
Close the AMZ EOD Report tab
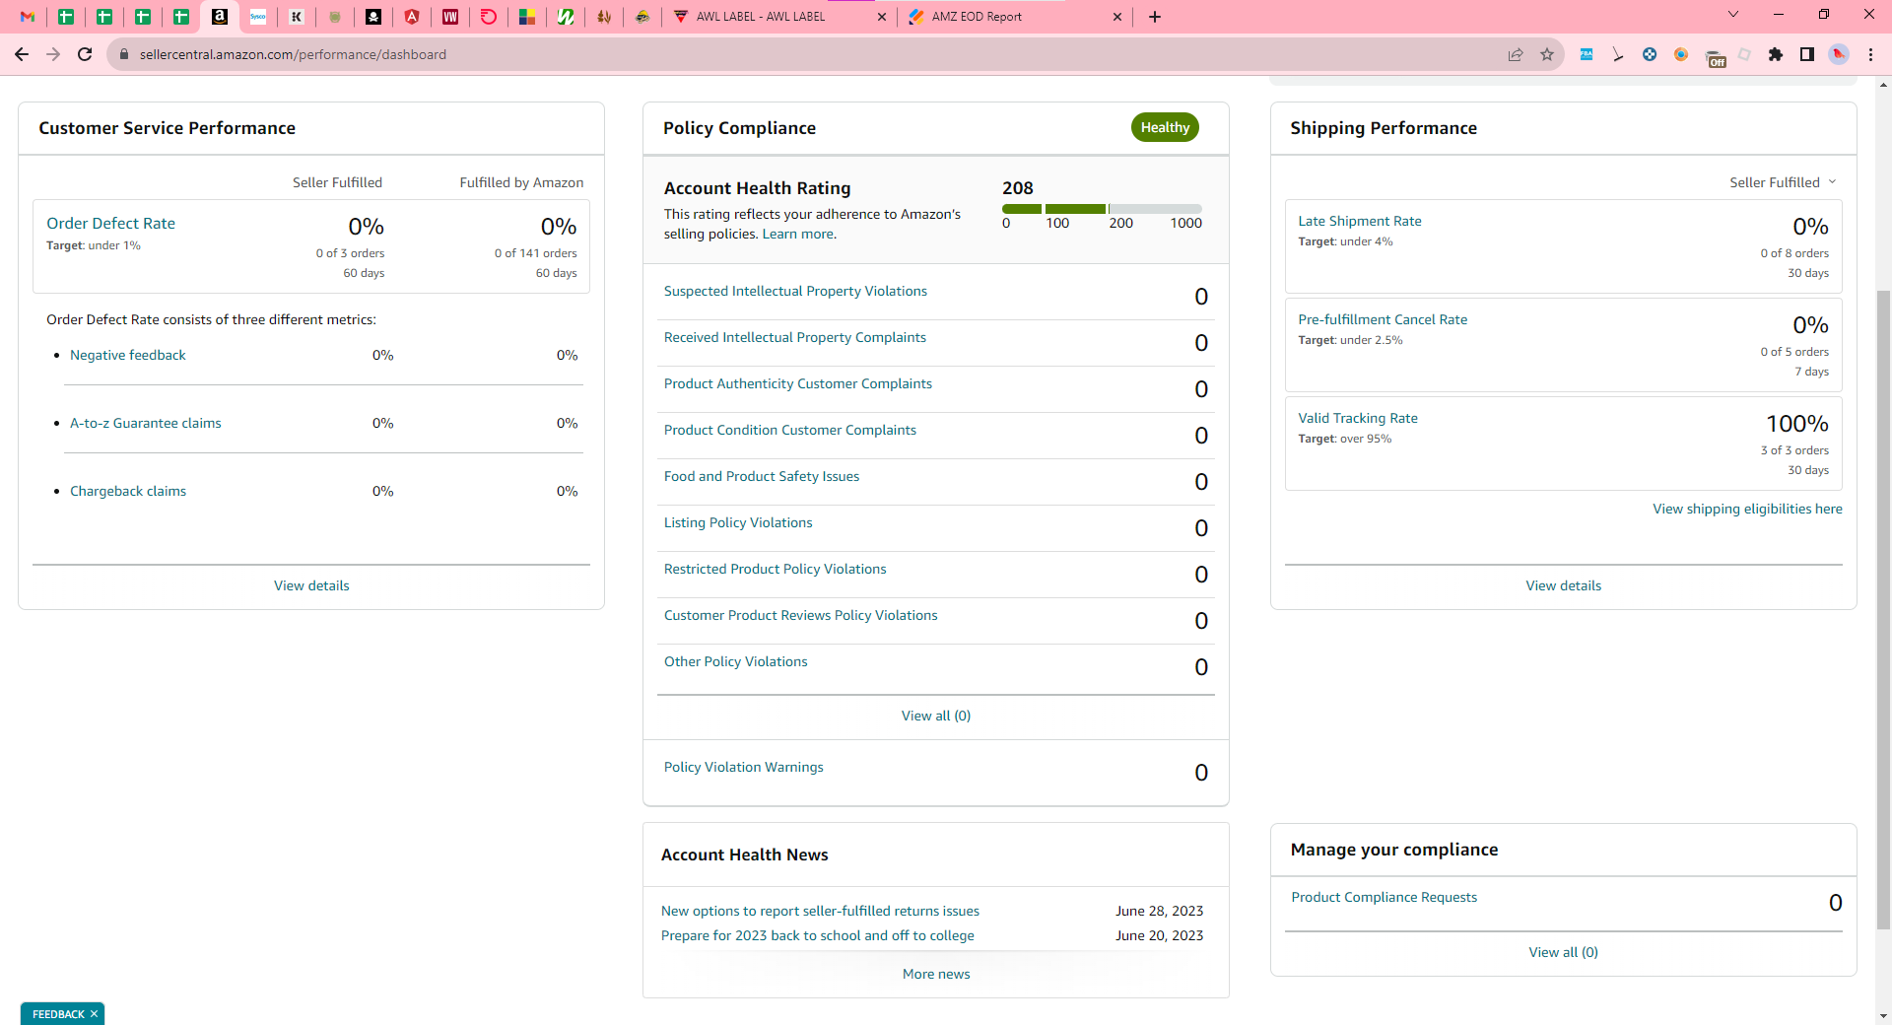(1117, 17)
